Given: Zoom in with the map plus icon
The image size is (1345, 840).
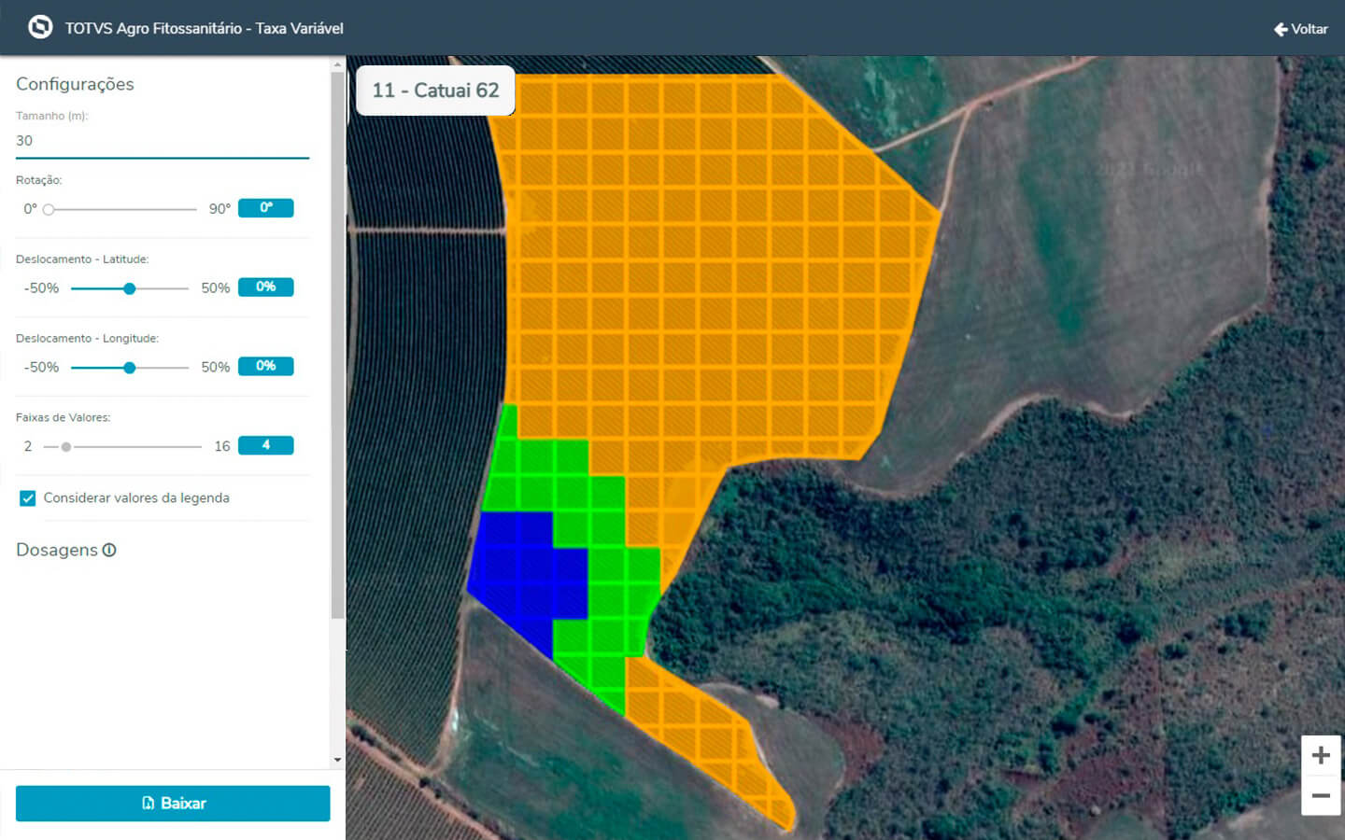Looking at the screenshot, I should (1321, 755).
